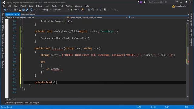The width and height of the screenshot is (194, 109).
Task: Open the File menu
Action: pyautogui.click(x=3, y=6)
